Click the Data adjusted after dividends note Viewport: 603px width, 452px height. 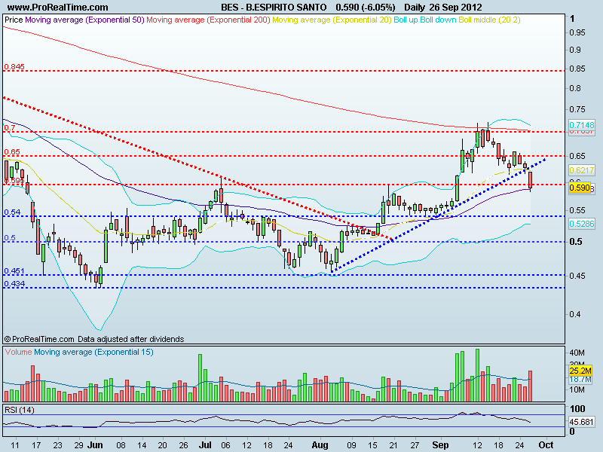click(130, 339)
